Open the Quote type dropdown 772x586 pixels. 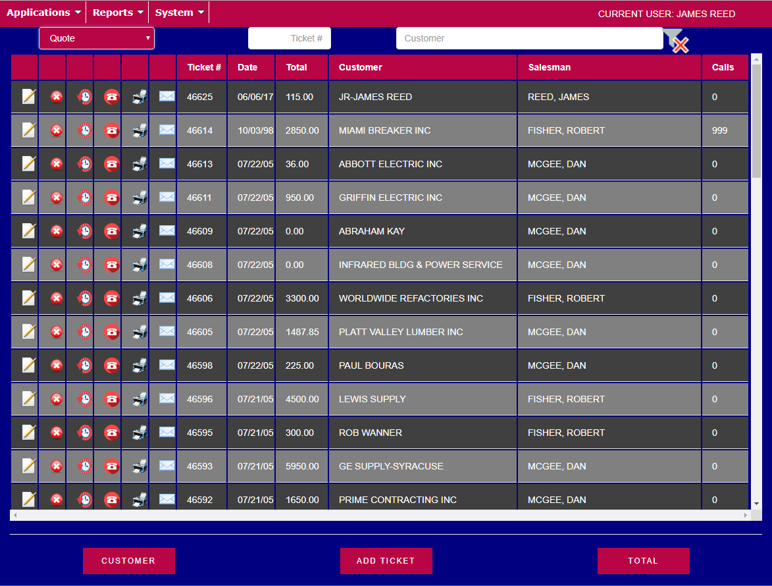(97, 38)
